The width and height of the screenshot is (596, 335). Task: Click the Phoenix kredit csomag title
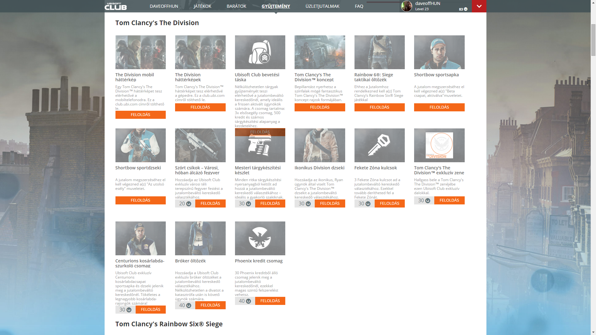click(259, 261)
